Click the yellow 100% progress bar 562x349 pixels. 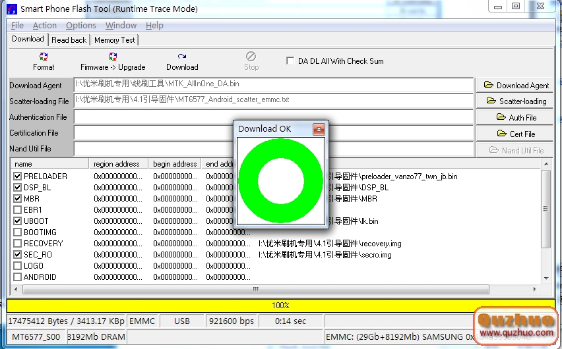(x=280, y=306)
